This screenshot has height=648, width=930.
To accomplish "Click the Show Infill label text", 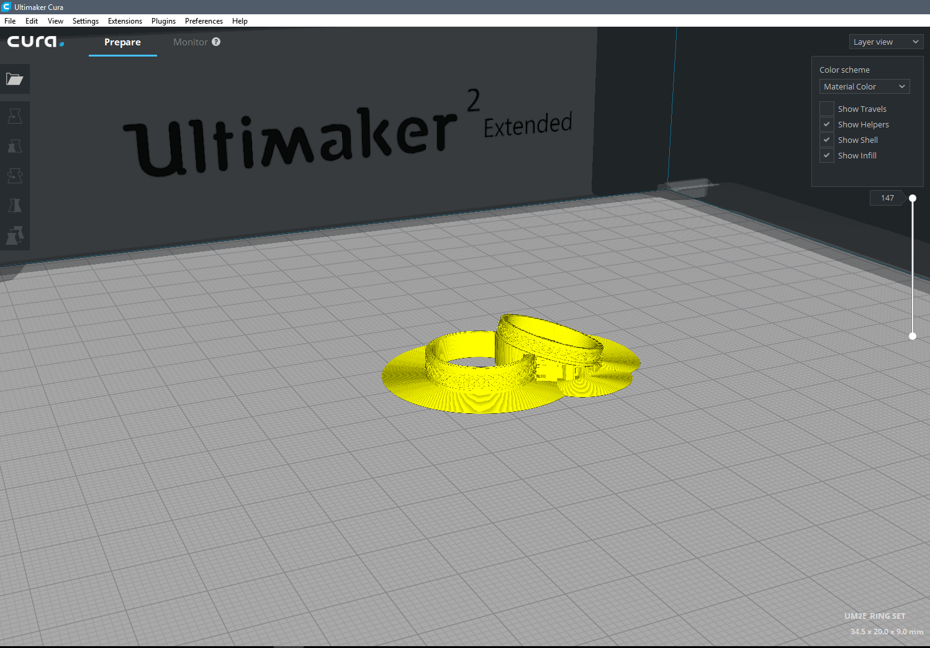I will click(857, 155).
